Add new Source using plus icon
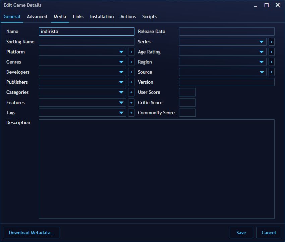Screen dimensions: 285x242 [x=271, y=72]
